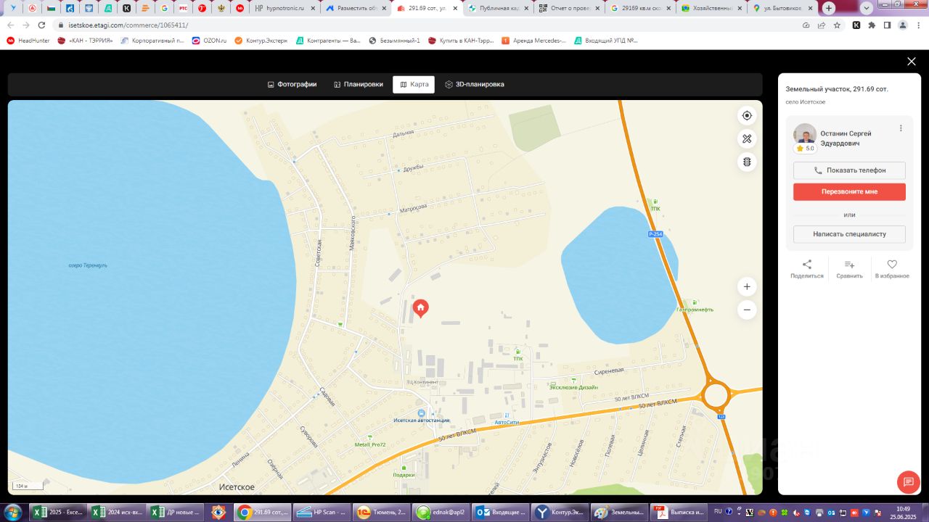The image size is (929, 522).
Task: Click the Написать специалисту button
Action: pos(849,234)
